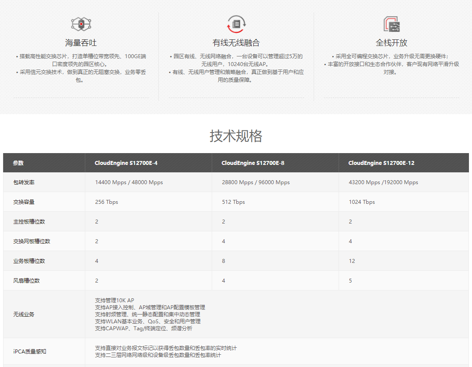Click the value 5 in 风扇槽位数 row
This screenshot has height=367, width=472.
coord(350,280)
